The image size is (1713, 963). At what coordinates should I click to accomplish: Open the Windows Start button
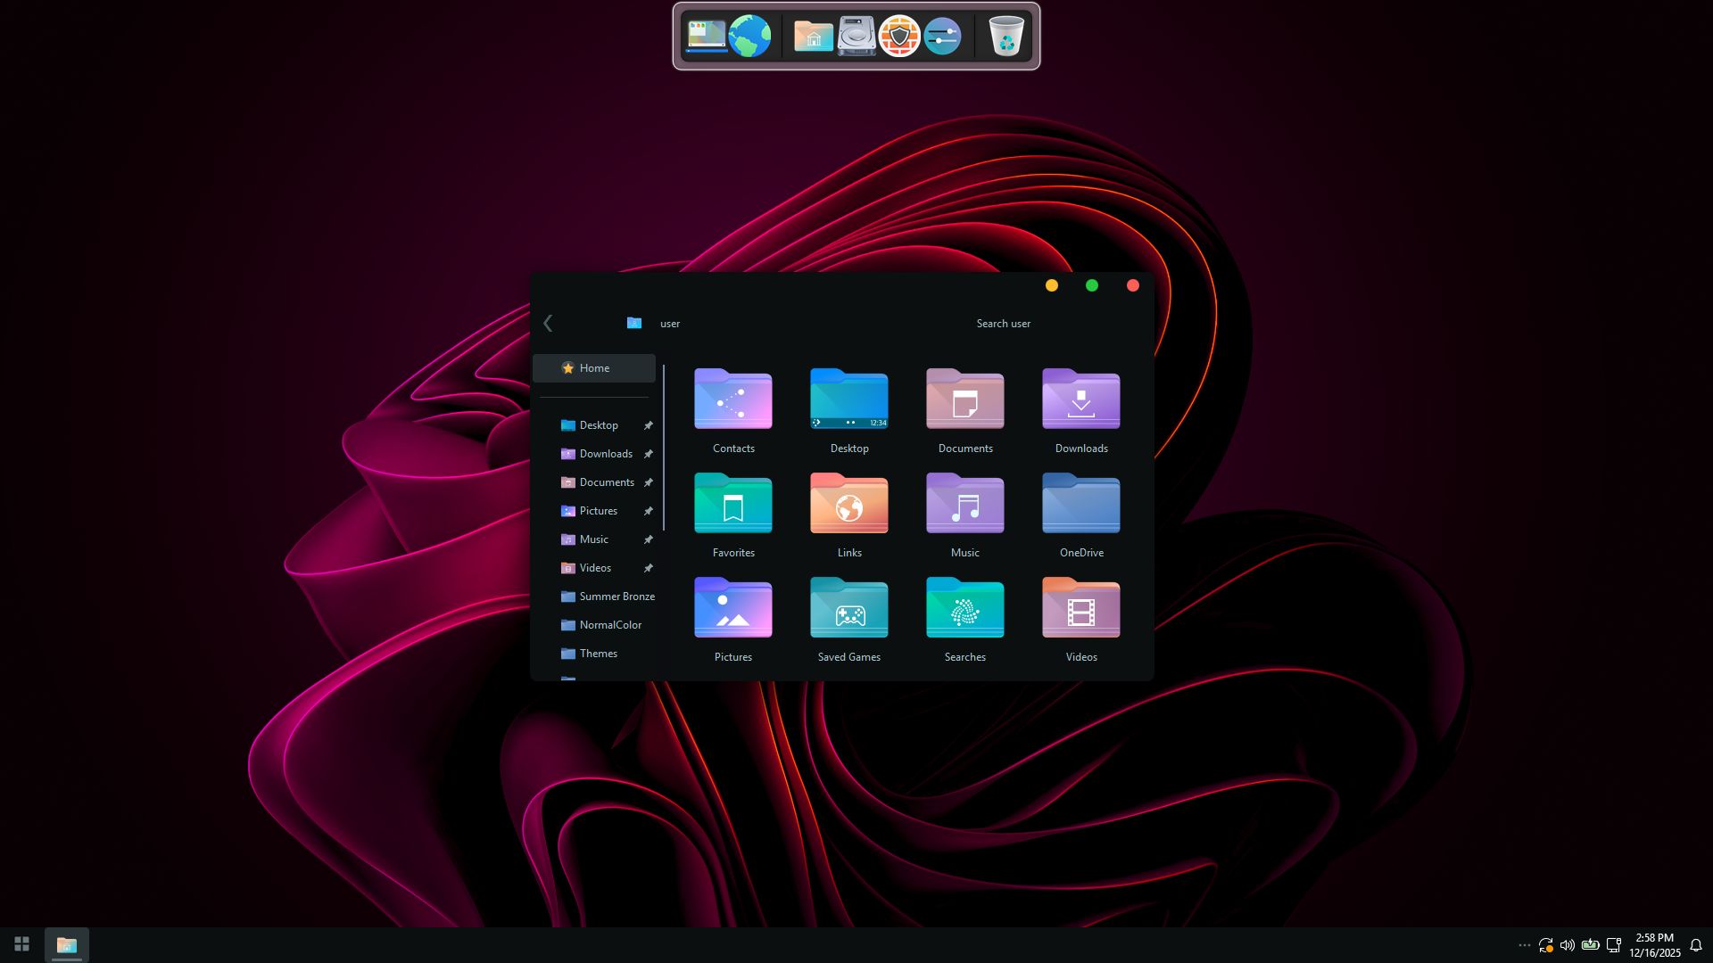tap(22, 944)
